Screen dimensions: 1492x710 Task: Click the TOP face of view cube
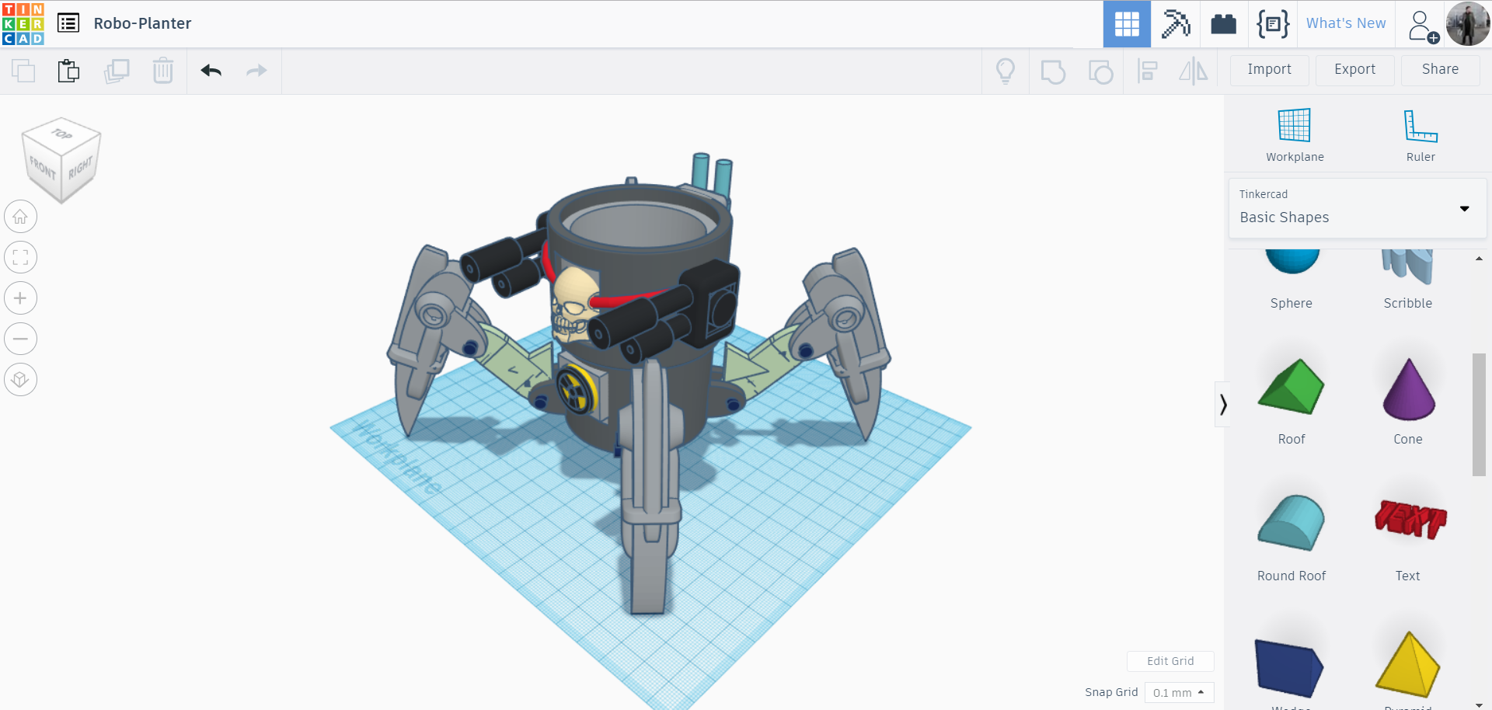tap(62, 134)
